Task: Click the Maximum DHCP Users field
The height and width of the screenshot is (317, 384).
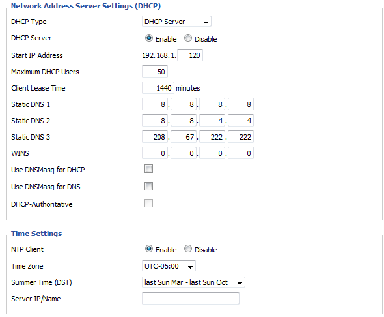Action: click(x=155, y=72)
